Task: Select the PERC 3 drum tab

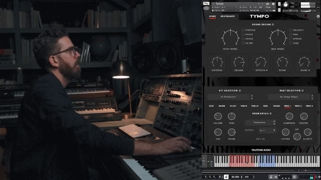Action: [309, 106]
